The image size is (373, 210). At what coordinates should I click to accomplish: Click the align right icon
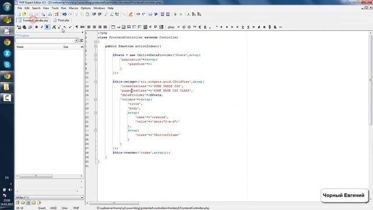(x=100, y=27)
